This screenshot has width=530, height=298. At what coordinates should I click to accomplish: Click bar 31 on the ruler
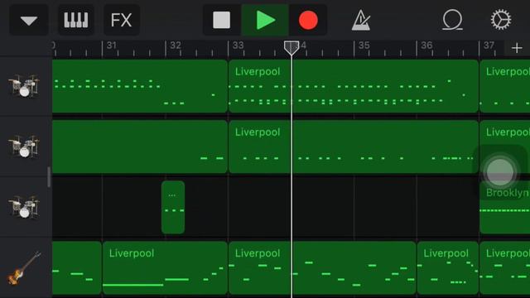[x=112, y=46]
